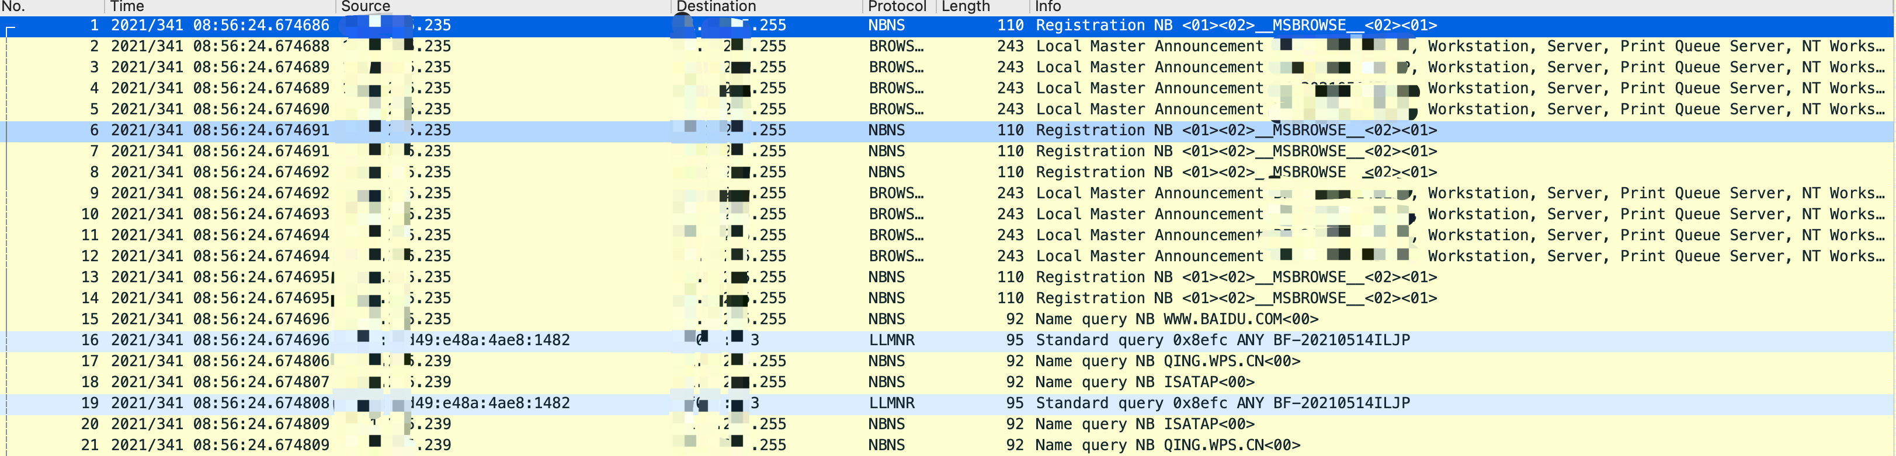Click packet 6 length value 110
The width and height of the screenshot is (1896, 456).
[1010, 131]
